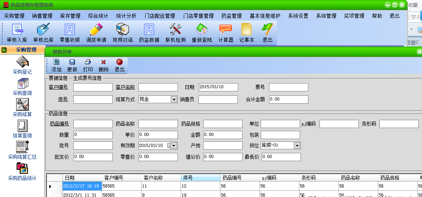Open 采购结算 in the sidebar
Image resolution: width=422 pixels, height=197 pixels.
[x=22, y=108]
